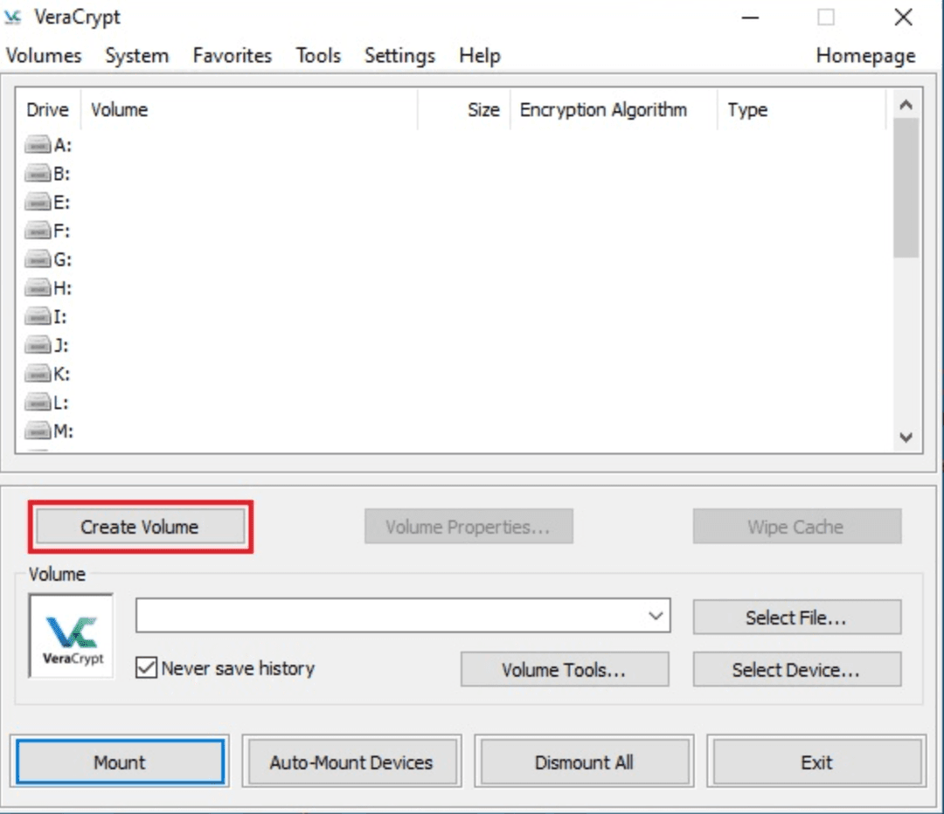Image resolution: width=944 pixels, height=814 pixels.
Task: Click the Select Device... button
Action: pos(797,670)
